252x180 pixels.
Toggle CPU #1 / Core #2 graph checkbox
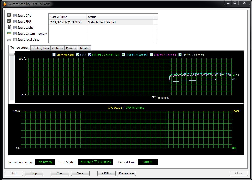tap(123, 55)
